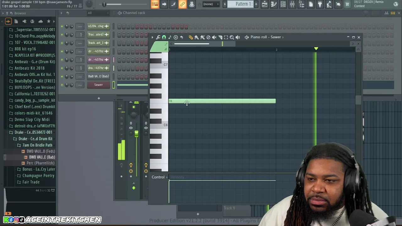Select the pencil draw tool in piano roll
402x226 pixels.
[191, 37]
